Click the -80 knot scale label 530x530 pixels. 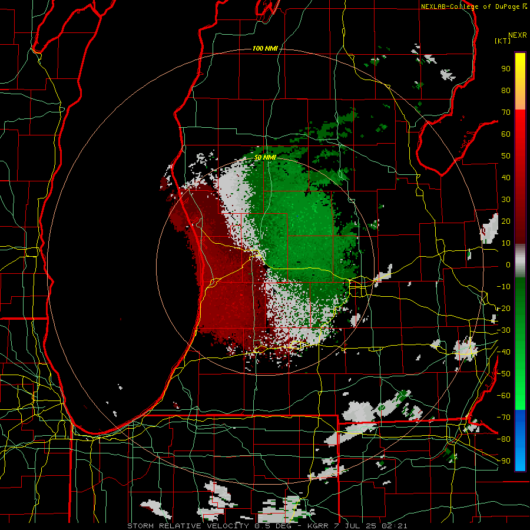pos(503,439)
